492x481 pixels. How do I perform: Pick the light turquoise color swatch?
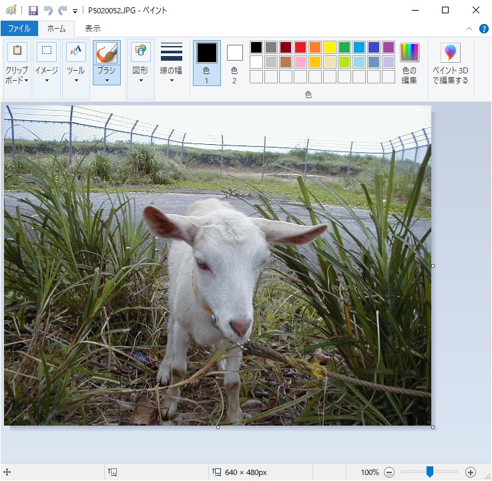pyautogui.click(x=359, y=62)
